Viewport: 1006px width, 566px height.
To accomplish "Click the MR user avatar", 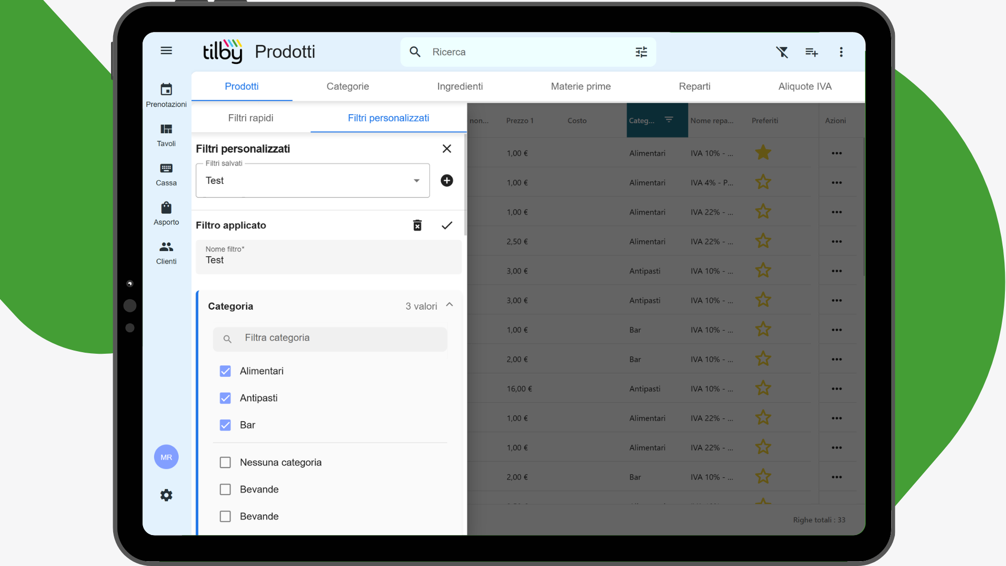I will [166, 457].
